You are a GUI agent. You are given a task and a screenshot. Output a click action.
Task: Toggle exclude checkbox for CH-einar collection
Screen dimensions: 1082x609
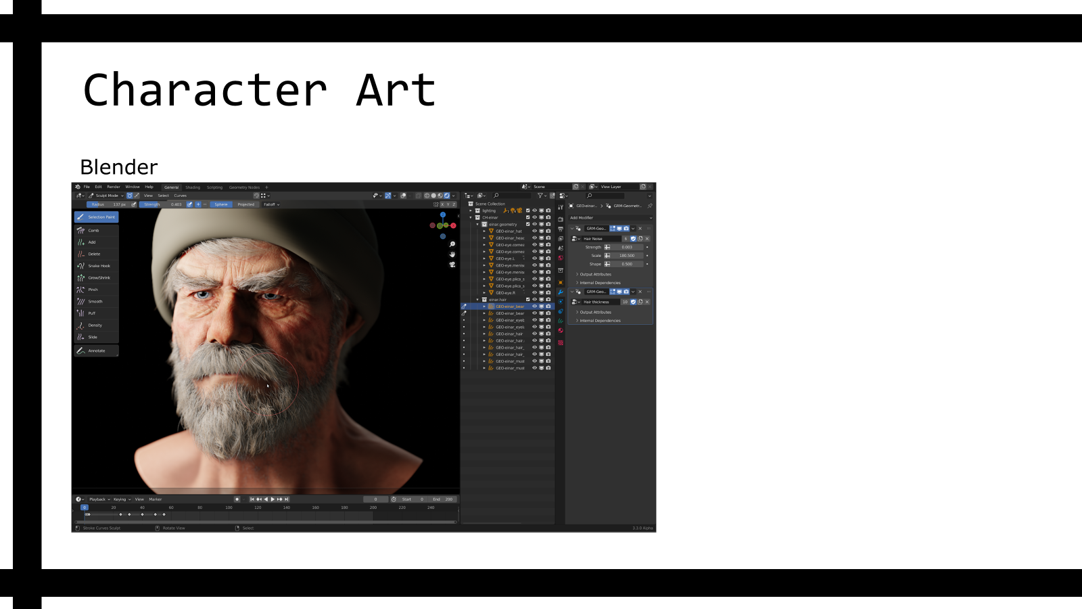point(528,217)
